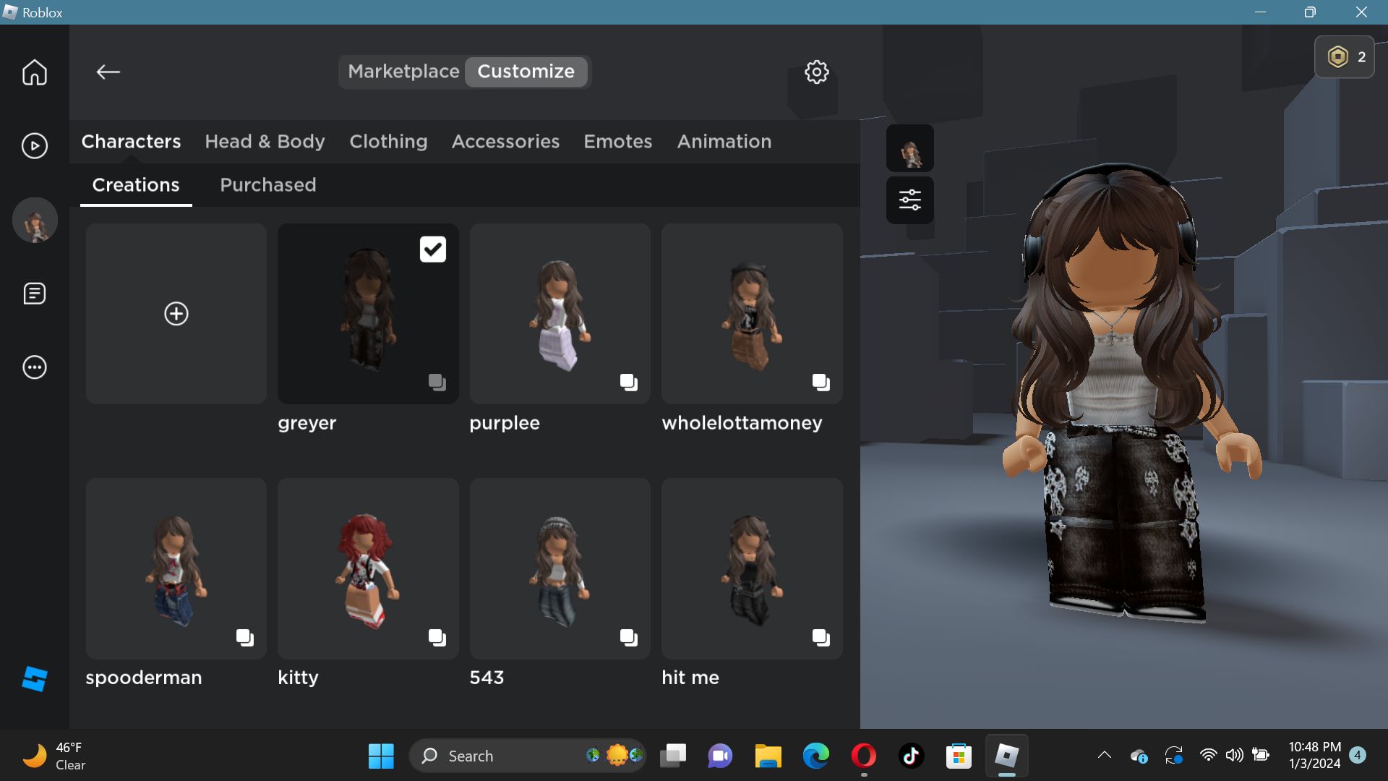Open notification center badge
The width and height of the screenshot is (1388, 781).
(x=1357, y=755)
